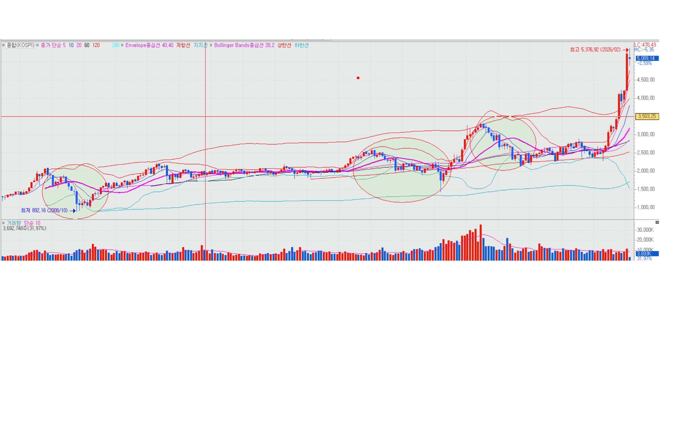The image size is (676, 423).
Task: Click the 최고 5,376.92 high annotation
Action: 595,50
